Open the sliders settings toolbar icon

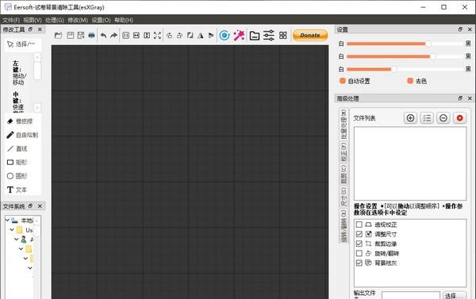[269, 36]
